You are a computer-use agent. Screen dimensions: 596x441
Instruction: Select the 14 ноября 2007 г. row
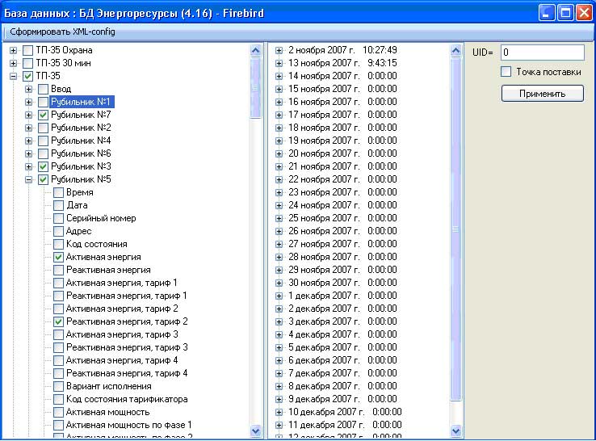point(342,76)
